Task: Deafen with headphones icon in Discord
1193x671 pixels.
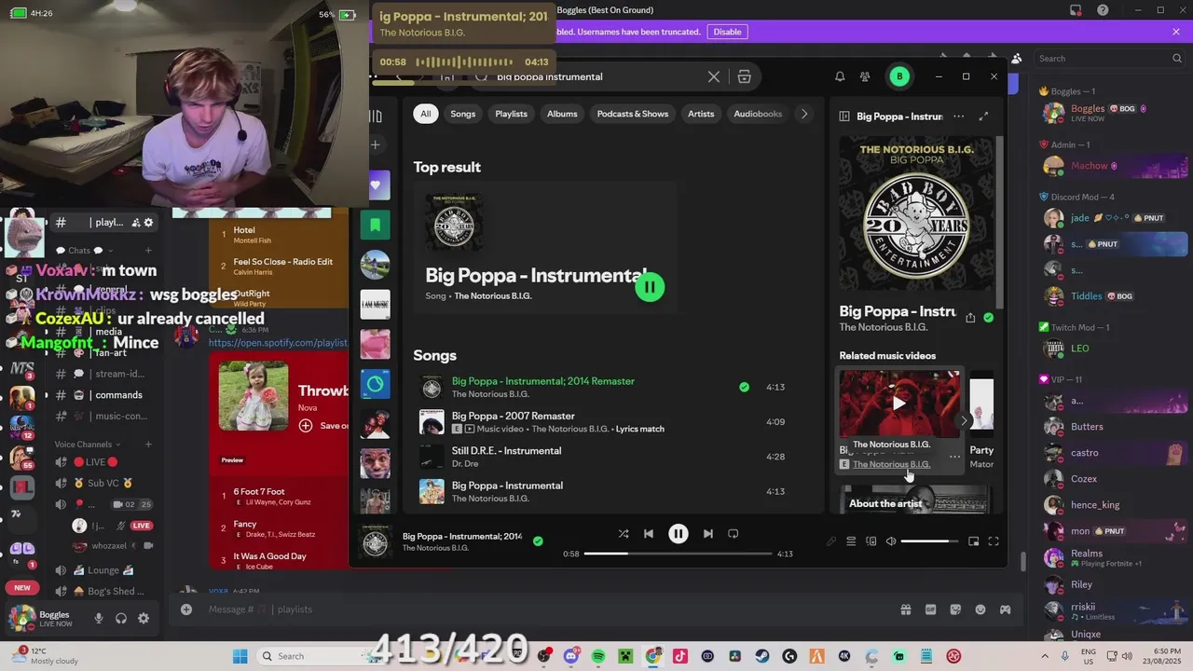Action: (120, 619)
